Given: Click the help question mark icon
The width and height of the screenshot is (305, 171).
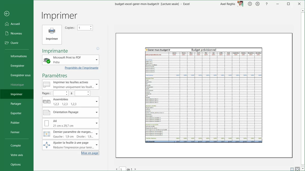Looking at the screenshot, I should (267, 4).
